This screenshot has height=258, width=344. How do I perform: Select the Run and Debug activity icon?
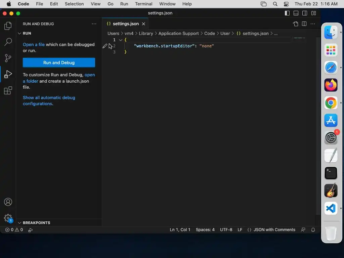coord(8,74)
